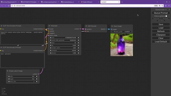
Task: Click the generated purple bottle image preview
Action: click(122, 45)
